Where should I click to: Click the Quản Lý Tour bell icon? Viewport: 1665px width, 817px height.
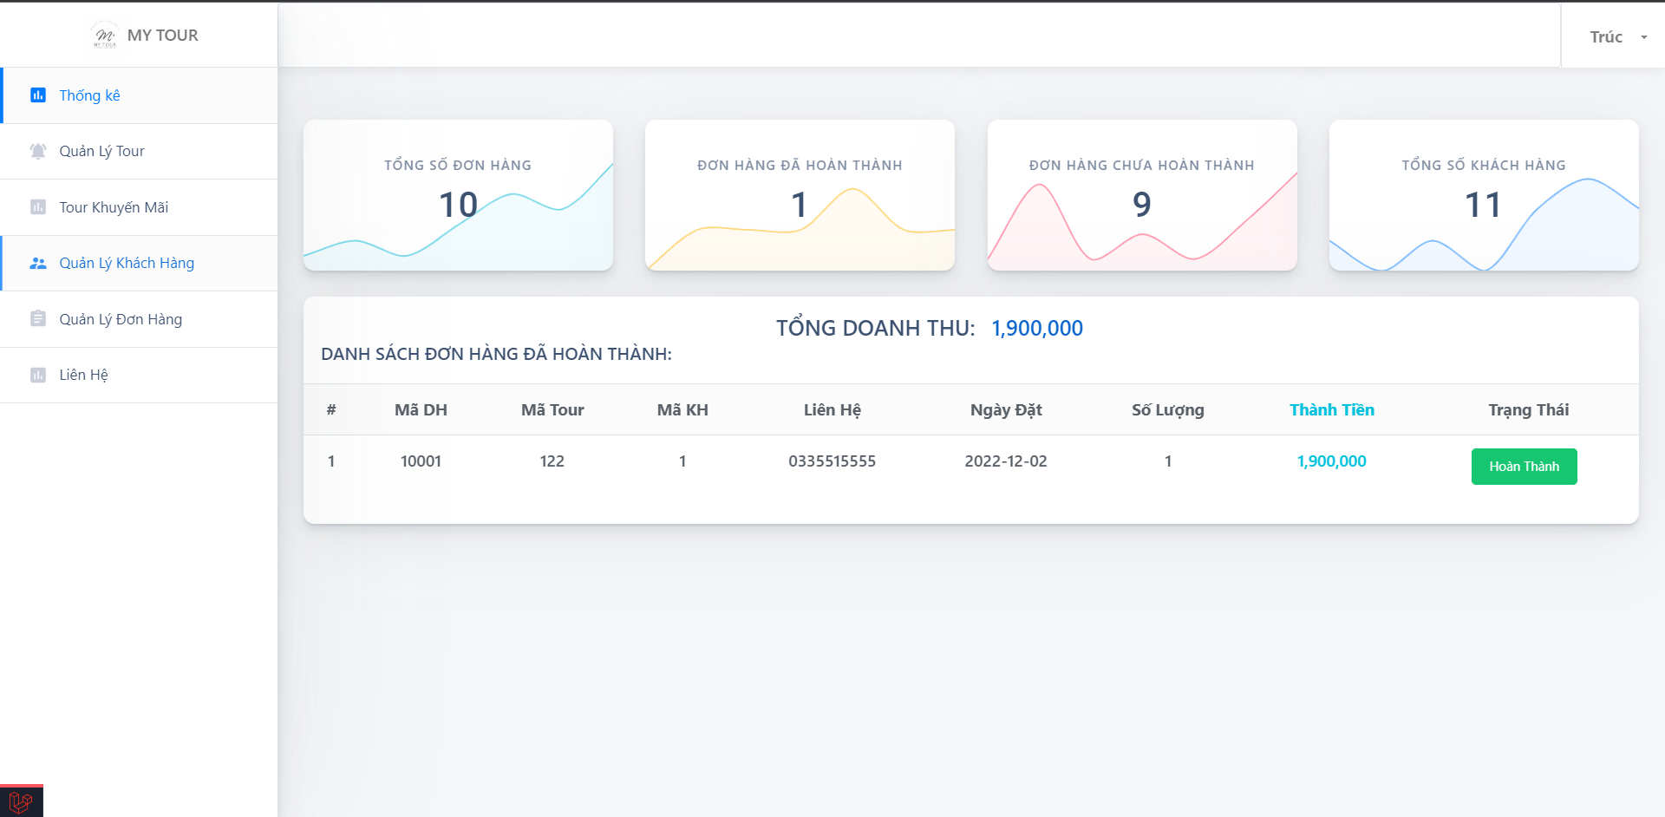pyautogui.click(x=38, y=151)
